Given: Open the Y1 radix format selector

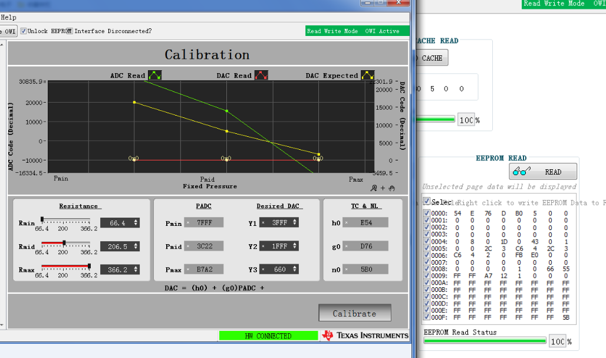Looking at the screenshot, I should click(x=263, y=223).
